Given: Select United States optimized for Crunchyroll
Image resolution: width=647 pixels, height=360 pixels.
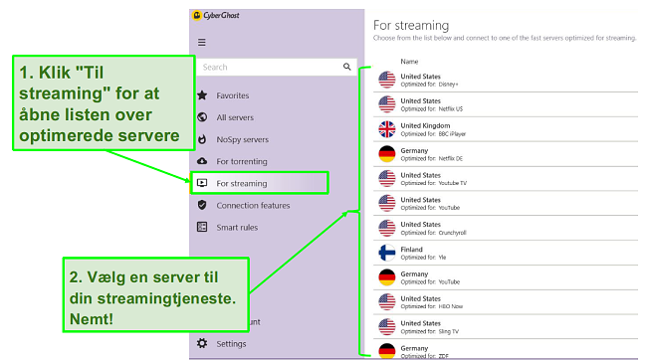Looking at the screenshot, I should click(x=506, y=228).
